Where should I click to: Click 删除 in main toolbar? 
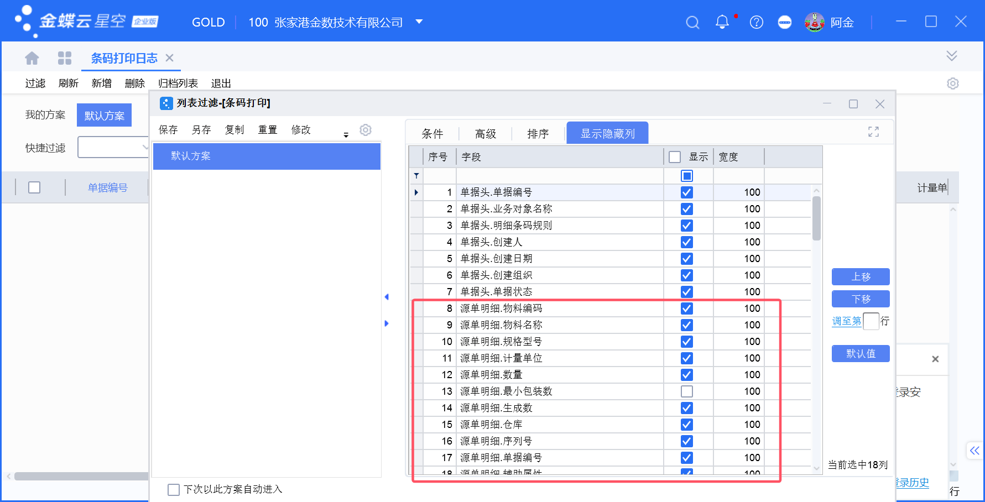point(135,83)
